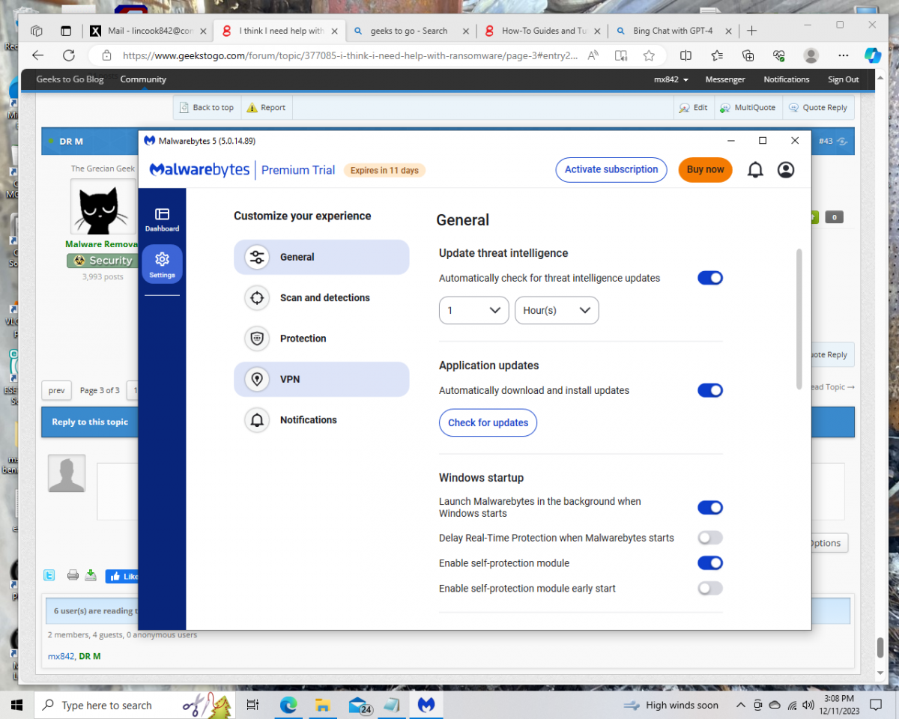Open Windows Task View button
Screen dimensions: 899x719
pyautogui.click(x=252, y=705)
